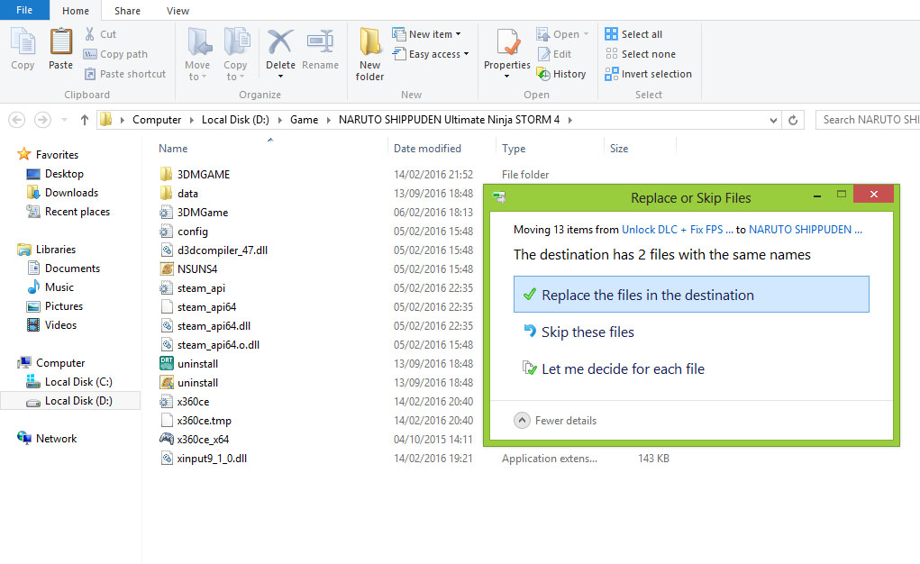Click the Unlock DLC + Fix FPS link

click(677, 230)
